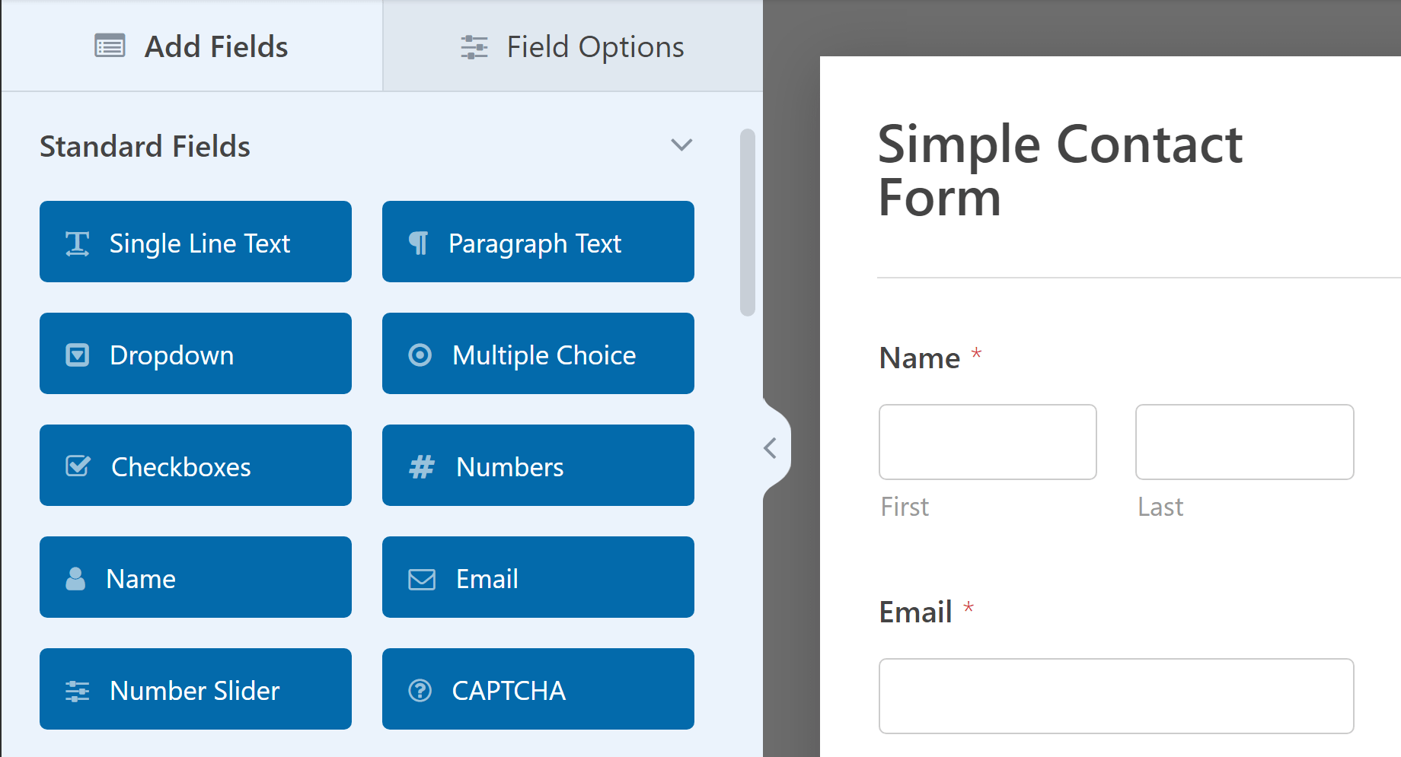Add a Name field
This screenshot has width=1401, height=757.
[x=195, y=577]
